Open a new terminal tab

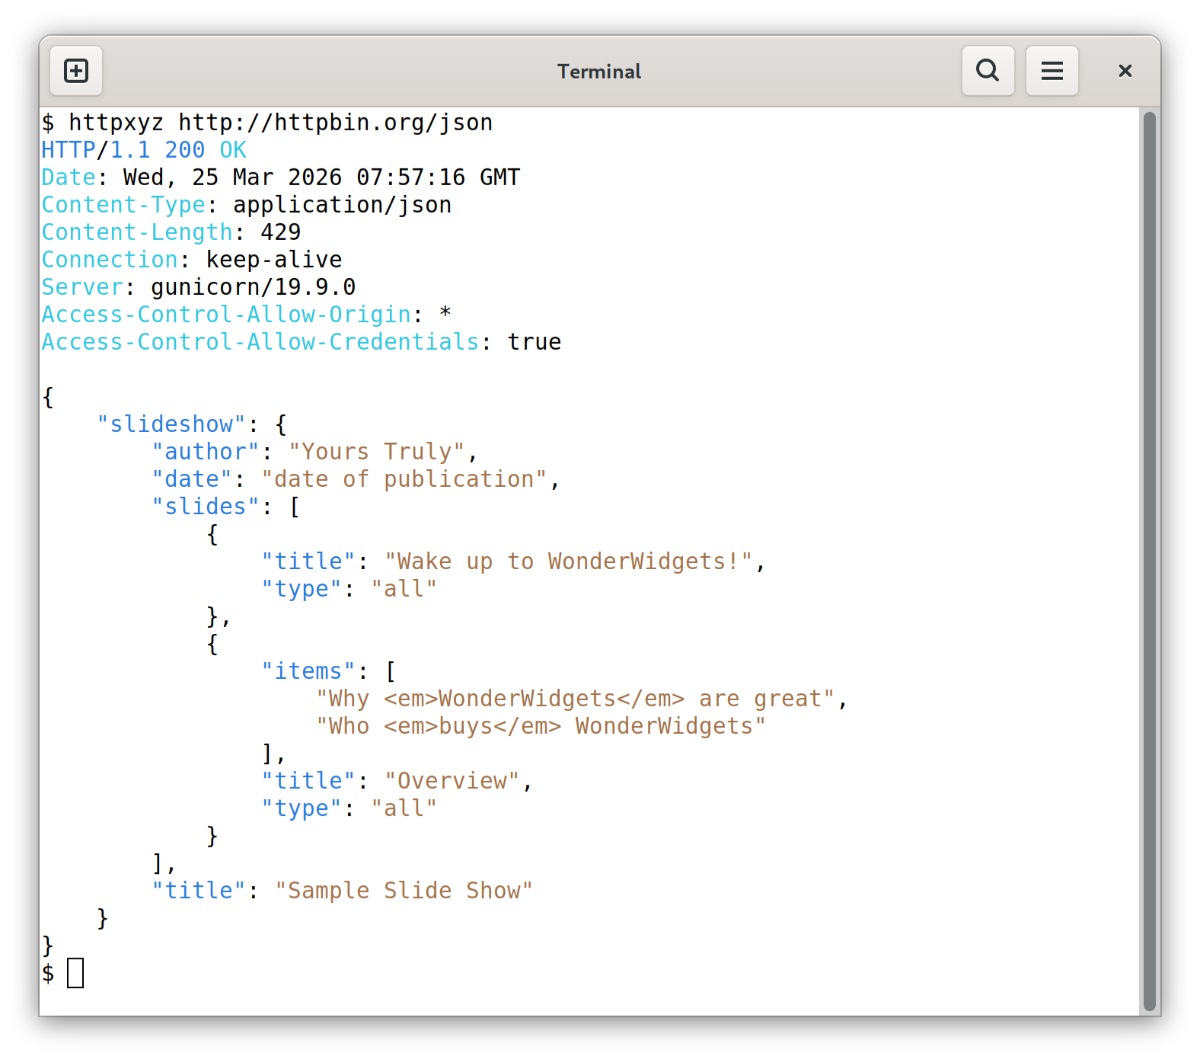[76, 71]
